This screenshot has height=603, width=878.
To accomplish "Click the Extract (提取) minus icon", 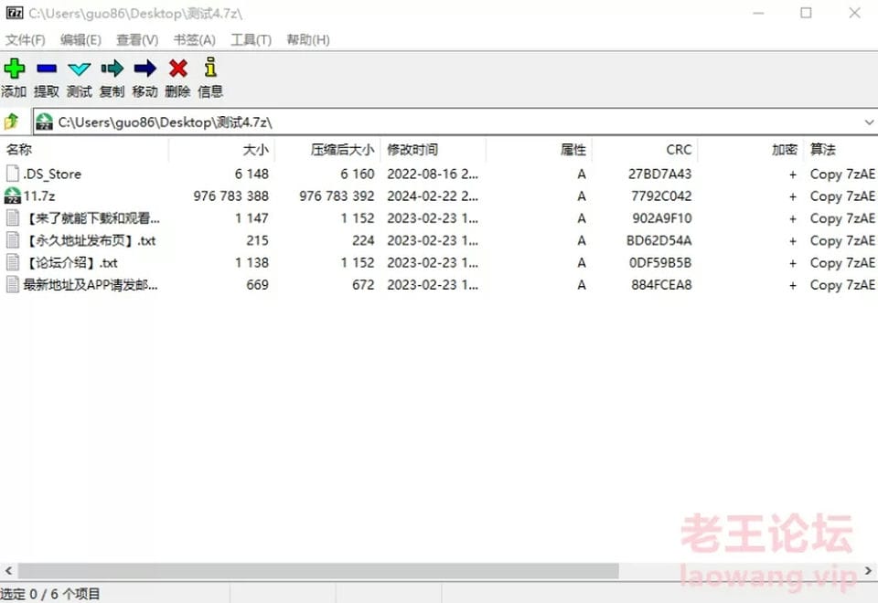I will pyautogui.click(x=47, y=69).
